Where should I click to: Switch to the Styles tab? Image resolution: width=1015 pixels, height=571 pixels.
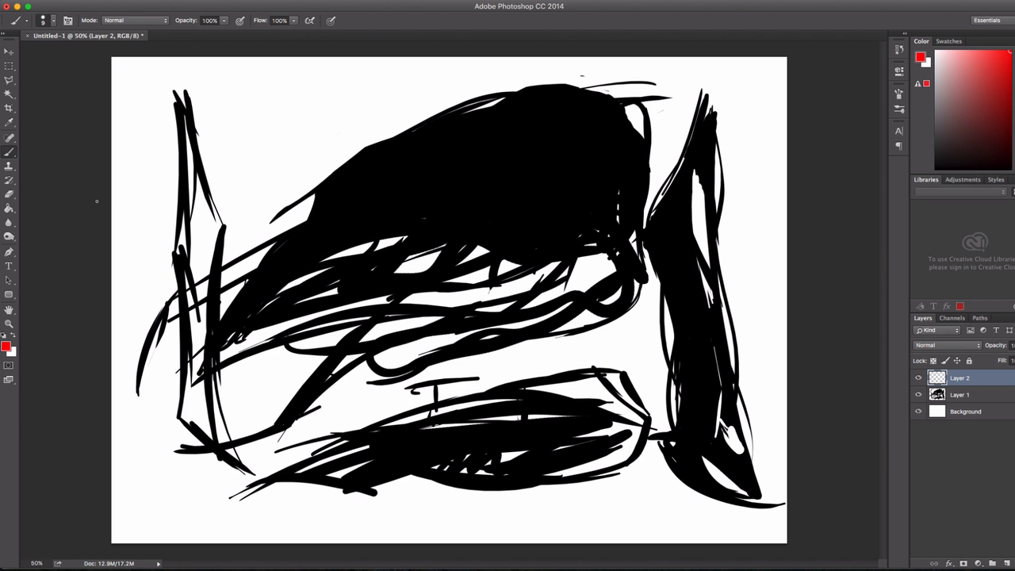click(x=996, y=180)
